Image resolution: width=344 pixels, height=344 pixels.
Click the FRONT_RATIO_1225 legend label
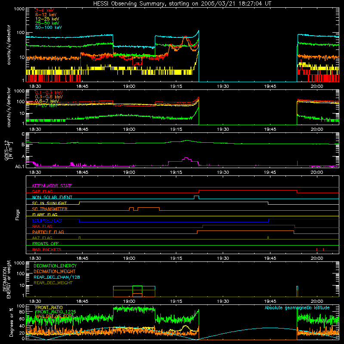click(x=55, y=312)
